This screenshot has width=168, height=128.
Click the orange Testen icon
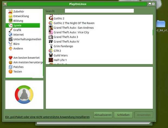[10, 71]
